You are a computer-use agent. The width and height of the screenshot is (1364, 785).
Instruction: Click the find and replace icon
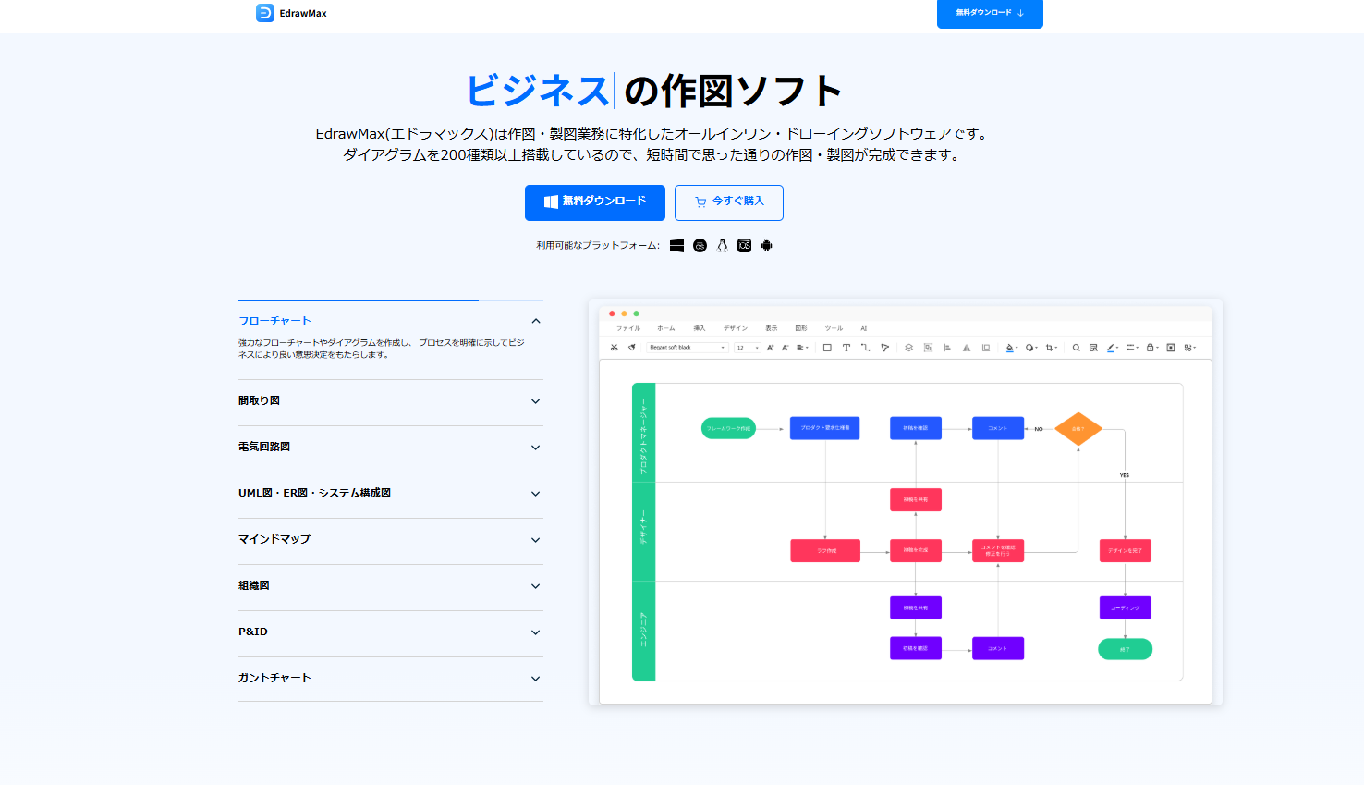point(1093,348)
